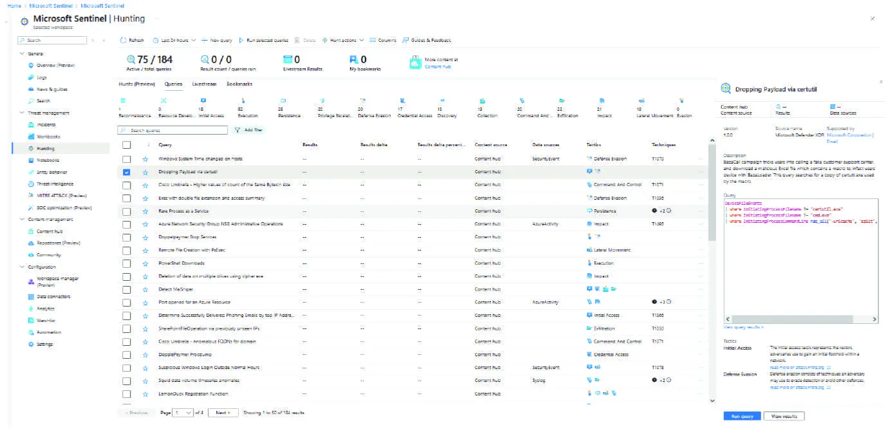Click the Run query button
The height and width of the screenshot is (436, 886).
click(x=742, y=417)
